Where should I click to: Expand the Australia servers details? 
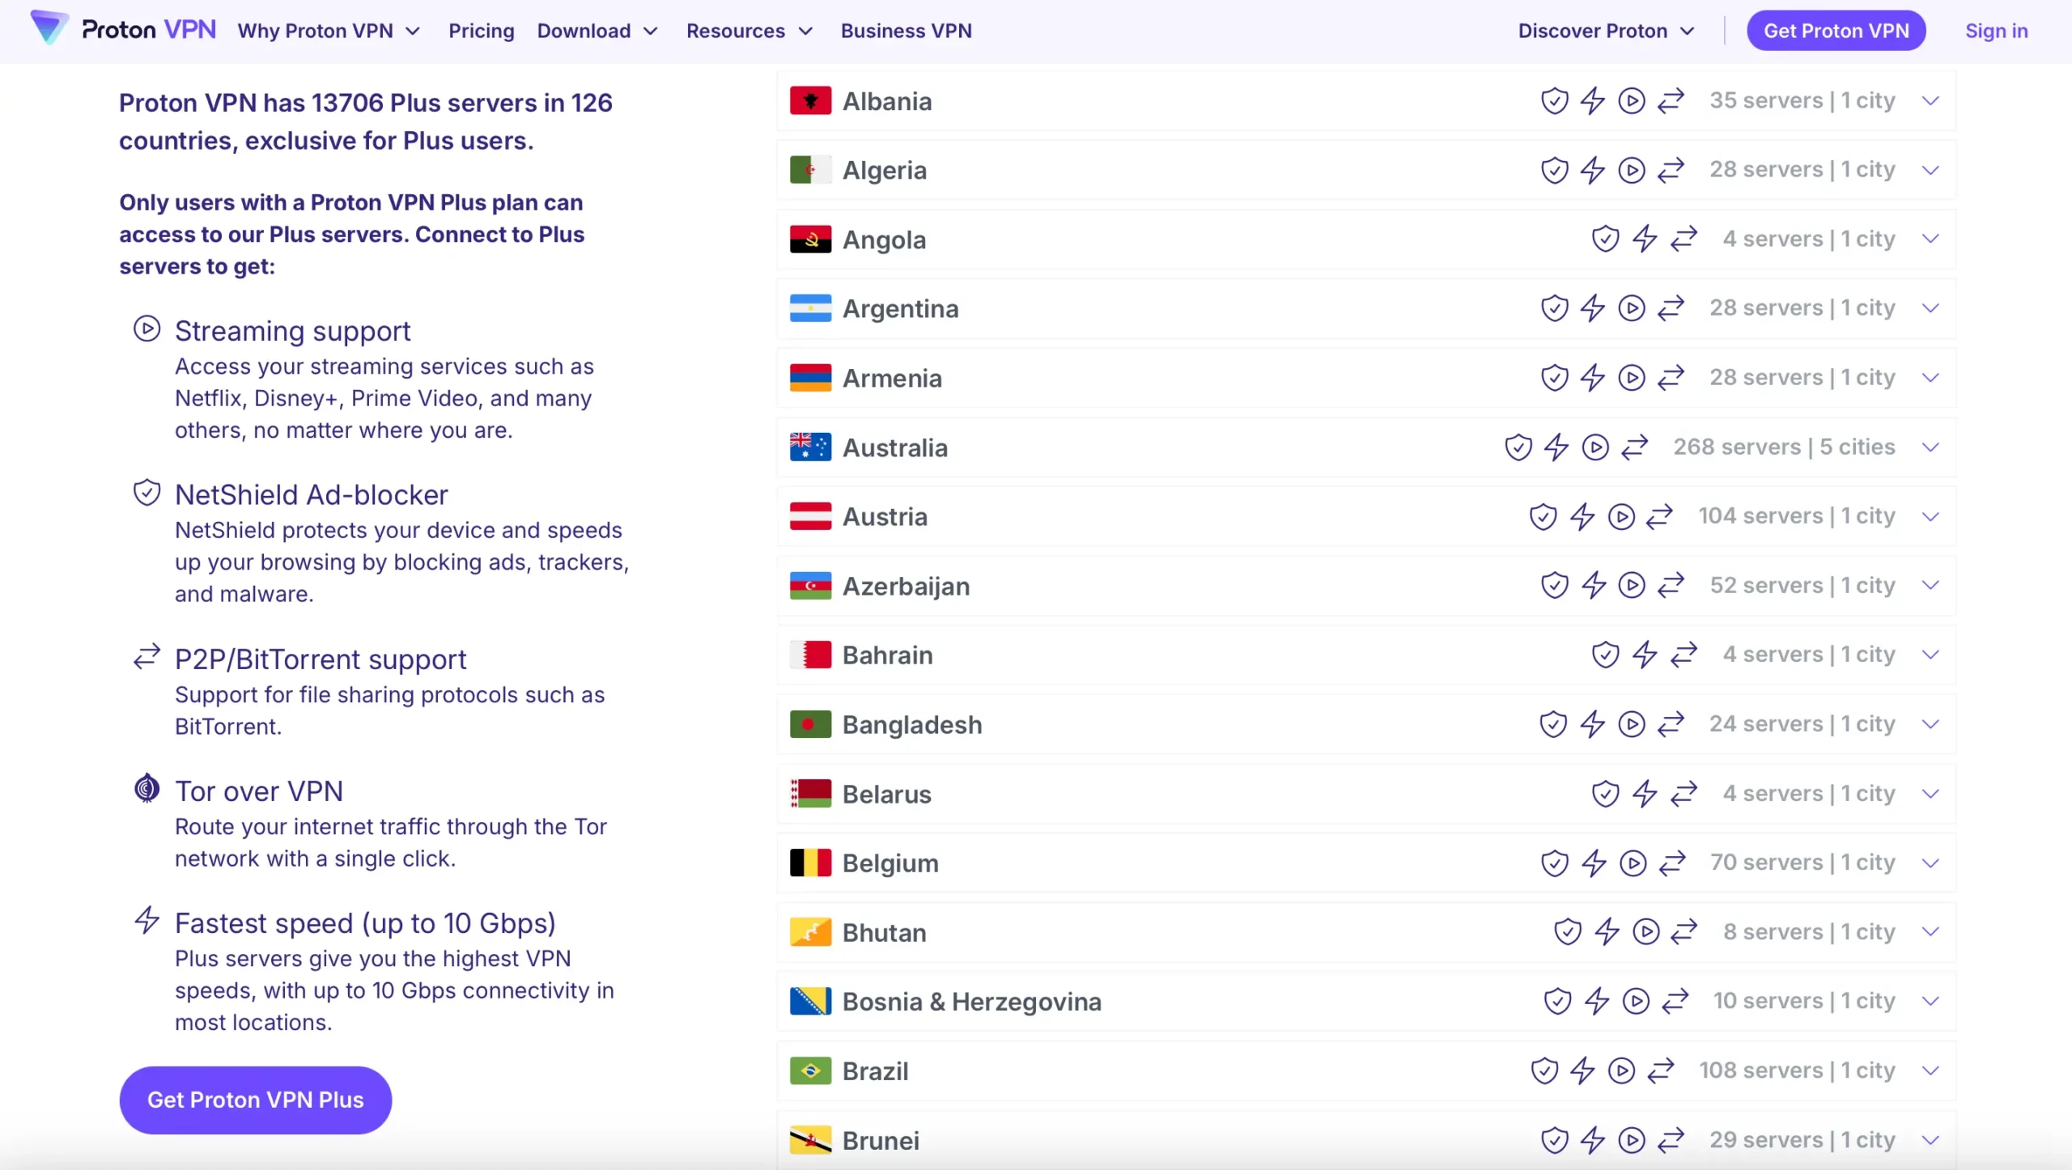coord(1932,447)
